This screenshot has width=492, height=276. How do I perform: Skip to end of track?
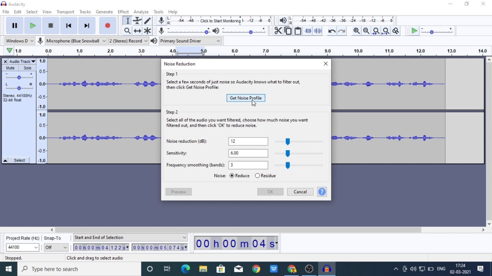pyautogui.click(x=87, y=26)
